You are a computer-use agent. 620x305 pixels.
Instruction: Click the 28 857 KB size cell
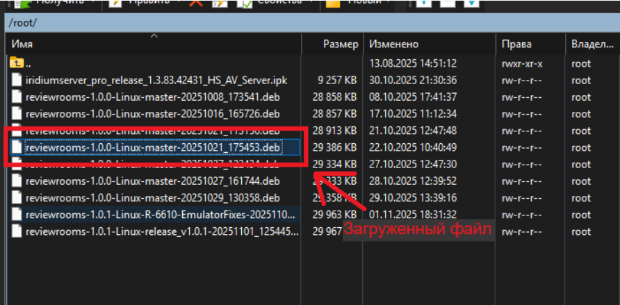tap(334, 114)
